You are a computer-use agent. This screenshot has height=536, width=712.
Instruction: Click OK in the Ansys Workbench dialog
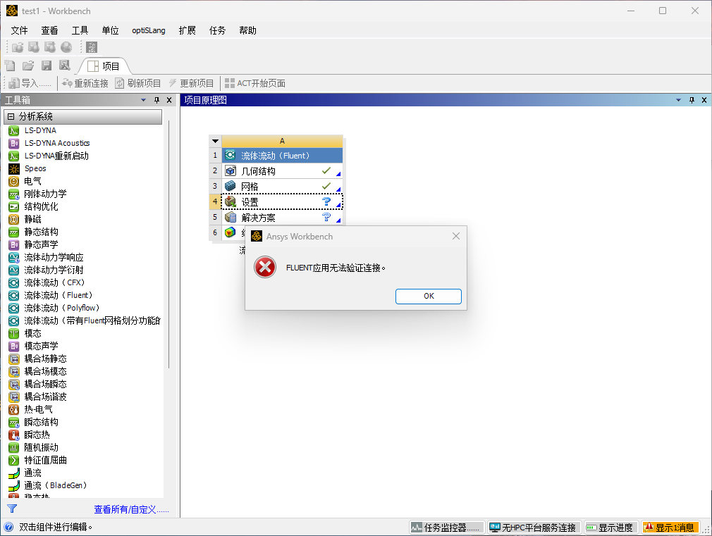(429, 297)
